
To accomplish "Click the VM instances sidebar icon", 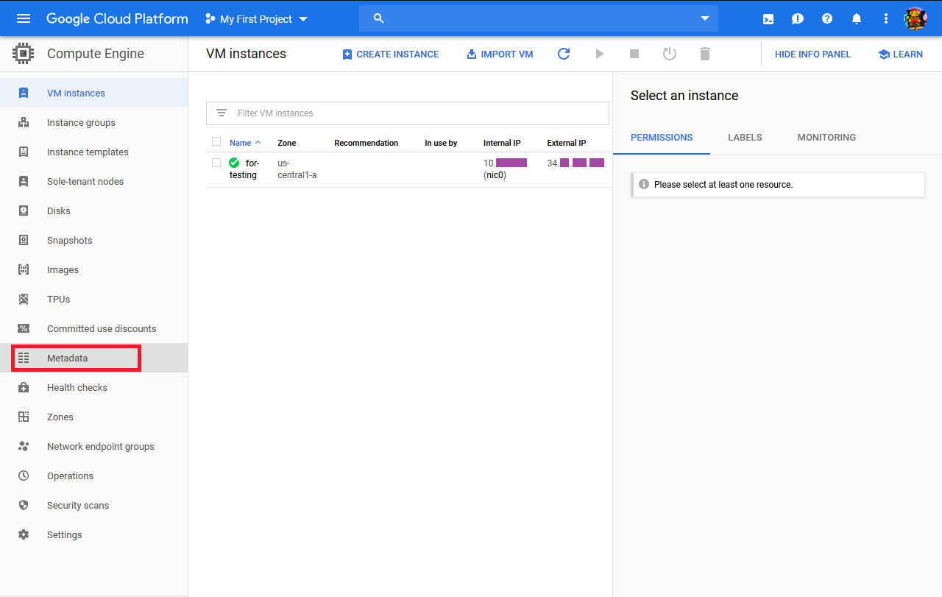I will pyautogui.click(x=24, y=93).
